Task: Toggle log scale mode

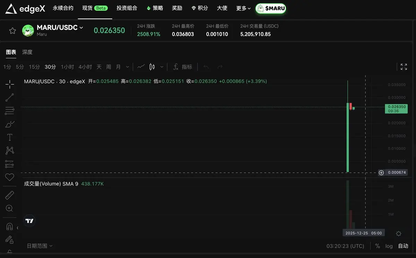Action: point(389,246)
